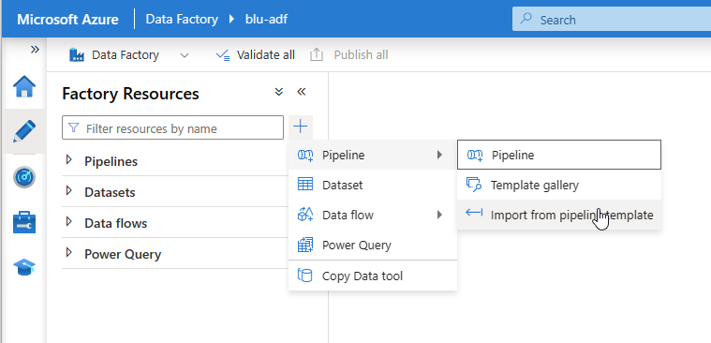Screen dimensions: 711x343
Task: Click the Copy Data tool cylinder icon
Action: pos(305,275)
